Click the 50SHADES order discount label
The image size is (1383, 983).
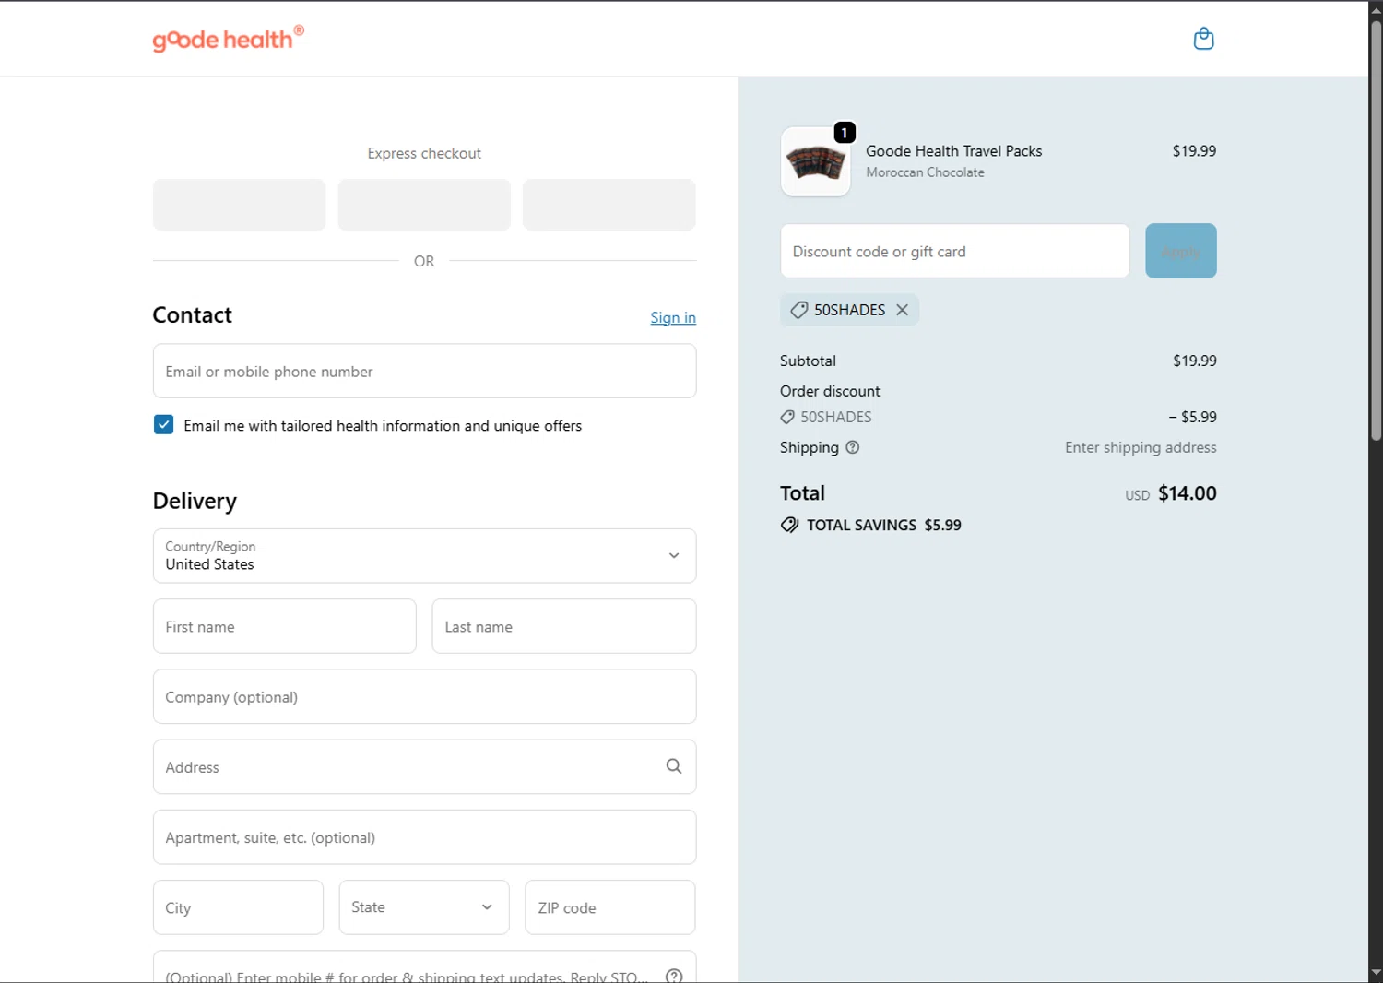pos(835,417)
